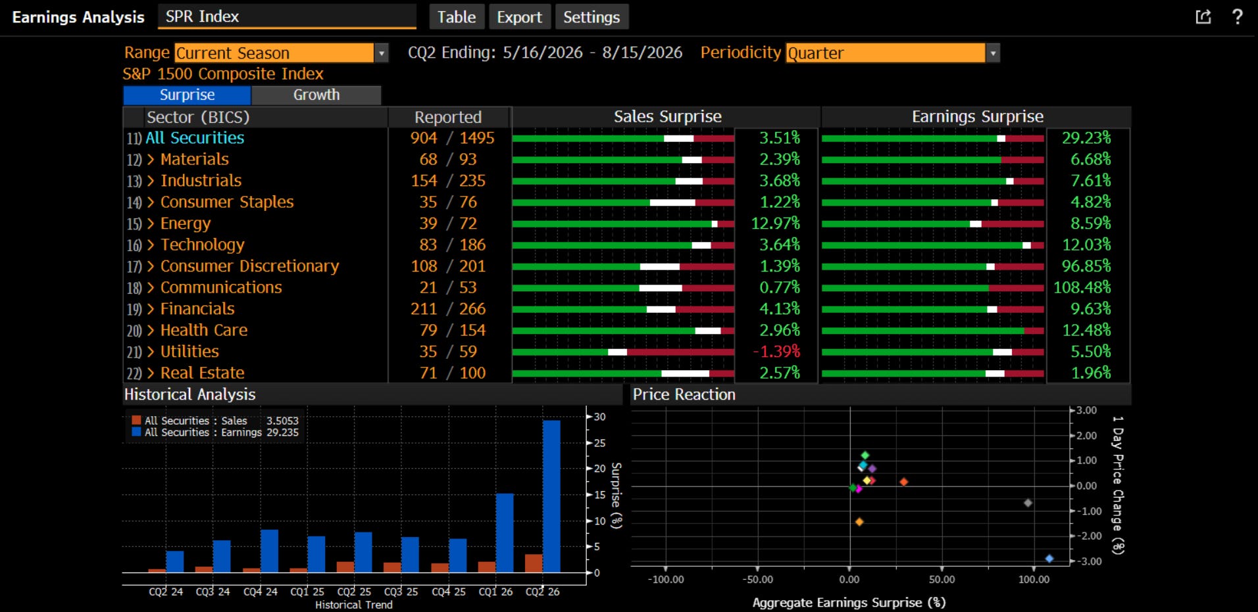Click the 83 / 186 Technology reported value
Viewport: 1258px width, 612px height.
pyautogui.click(x=452, y=245)
